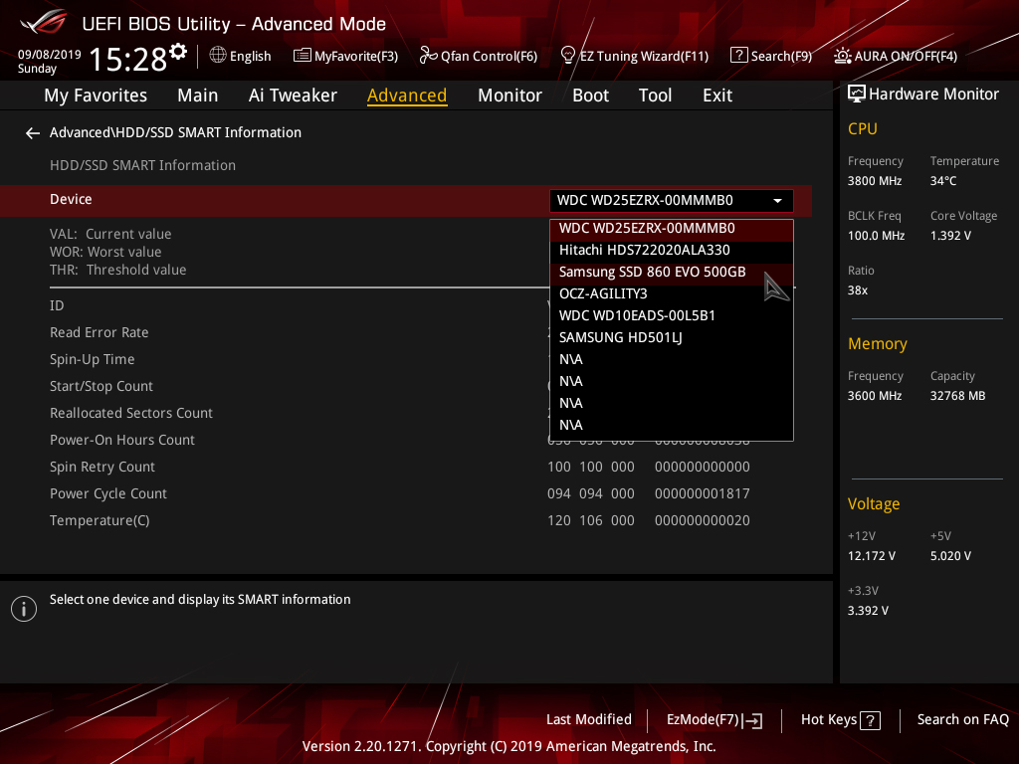This screenshot has width=1019, height=764.
Task: Click the Start/Stop Count row
Action: [x=102, y=387]
